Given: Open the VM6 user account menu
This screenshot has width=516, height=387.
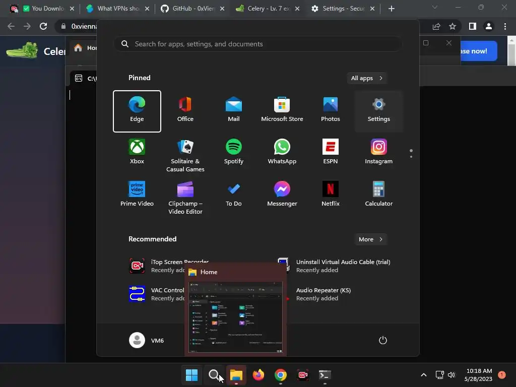Looking at the screenshot, I should click(x=147, y=340).
